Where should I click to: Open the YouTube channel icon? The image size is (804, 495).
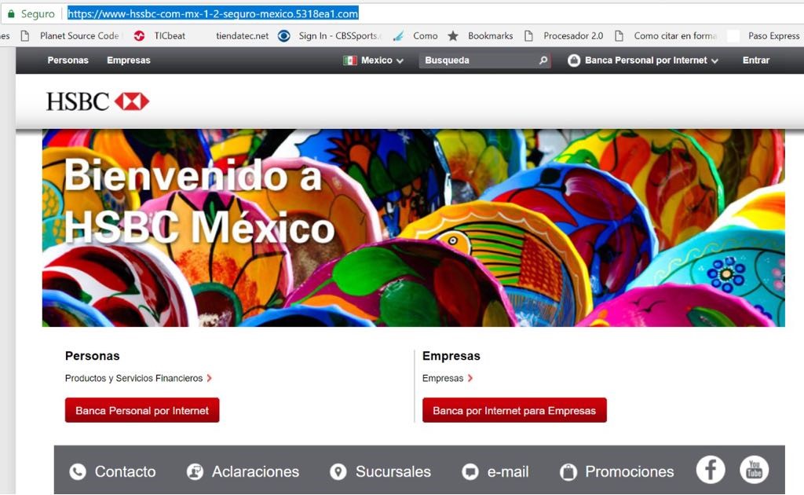pos(755,470)
